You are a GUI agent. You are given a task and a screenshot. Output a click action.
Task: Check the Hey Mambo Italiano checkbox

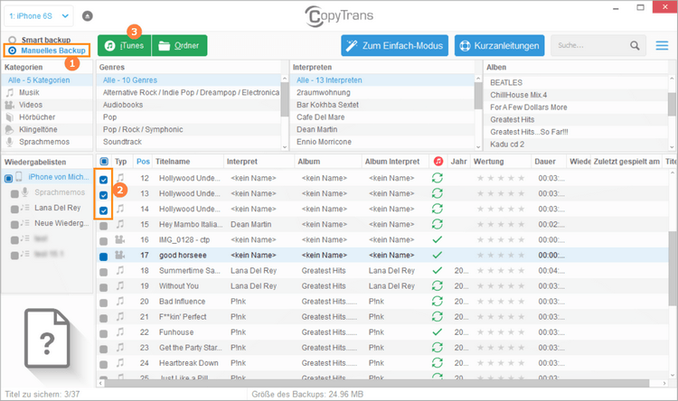(x=103, y=226)
